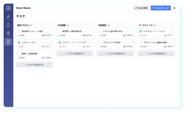Click the pencil icon in Room編集
This screenshot has height=113, width=186.
[136, 8]
